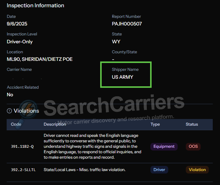Click the state value WY

point(116,41)
